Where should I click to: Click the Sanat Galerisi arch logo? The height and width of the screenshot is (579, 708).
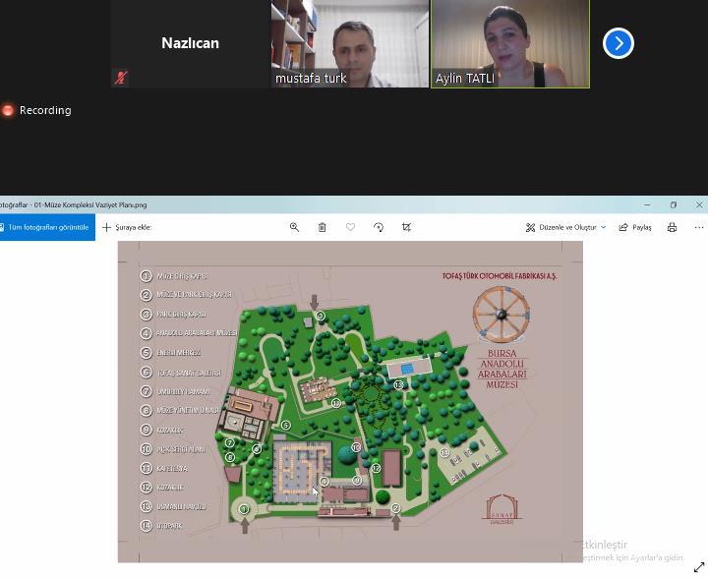pos(501,509)
